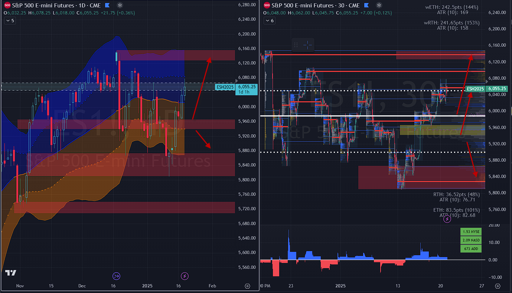Click the wRTH: 241.65pts (153%) readout
Screen dimensions: 512x293
pos(452,23)
